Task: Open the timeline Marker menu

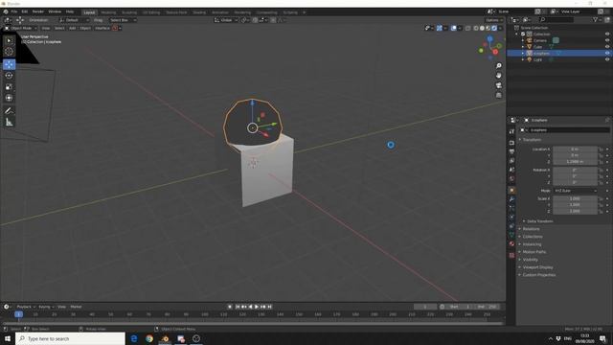Action: pos(76,307)
